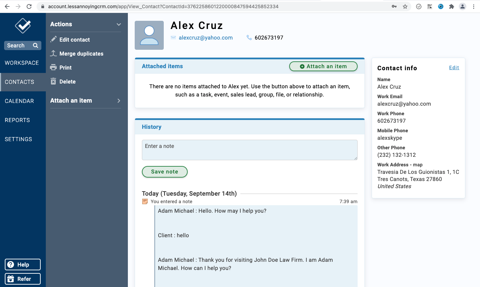Screen dimensions: 480x287
Task: Click the Today (Tuesday, September 14th) heading
Action: coord(189,194)
